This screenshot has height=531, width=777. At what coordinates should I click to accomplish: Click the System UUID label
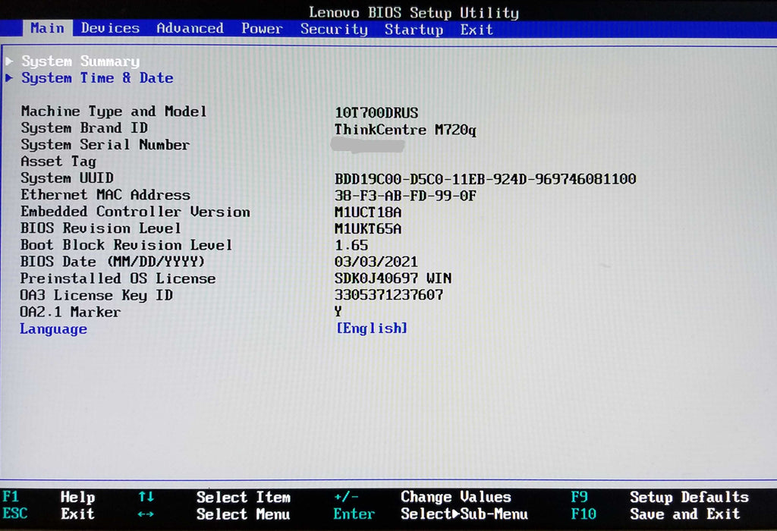[x=67, y=178]
